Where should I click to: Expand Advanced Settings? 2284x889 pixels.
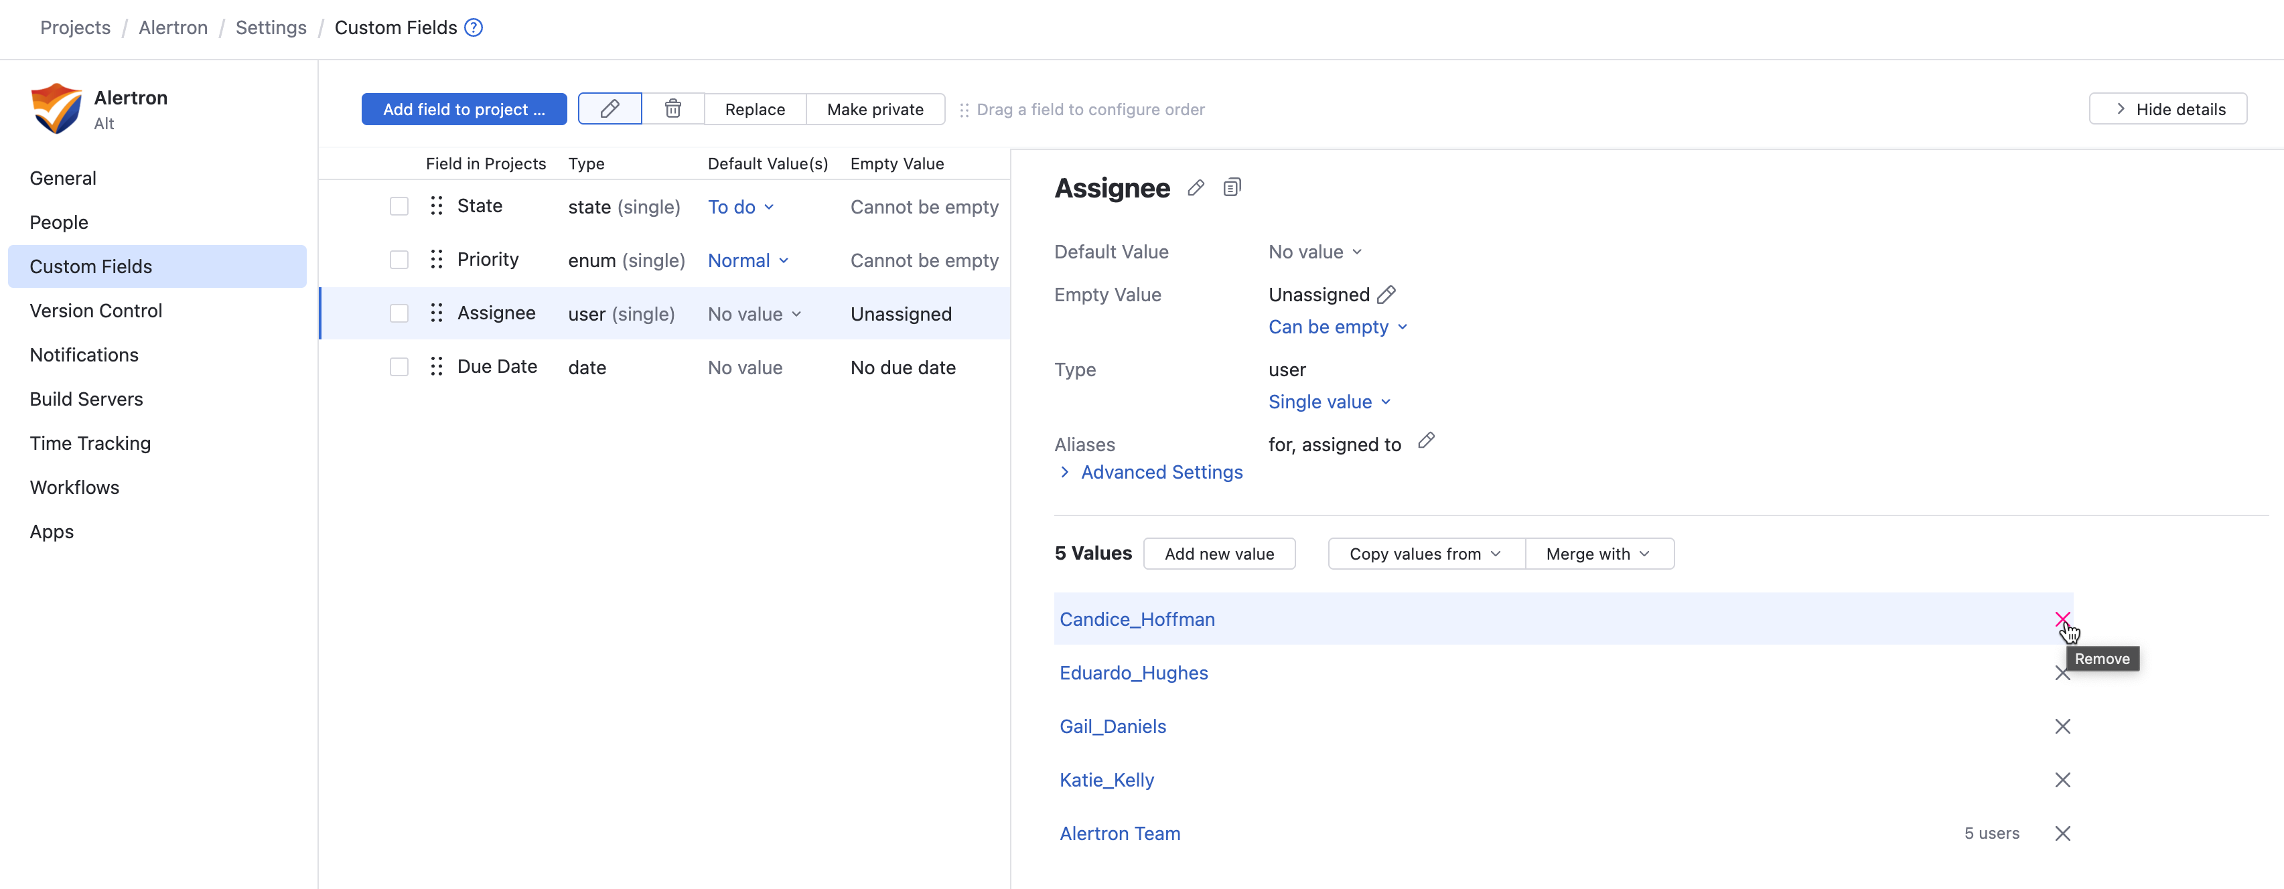point(1152,473)
